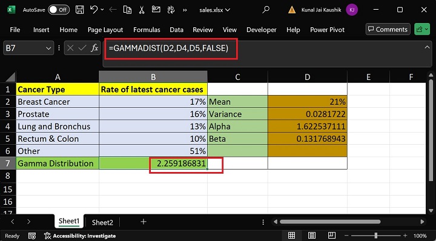The width and height of the screenshot is (436, 241).
Task: Go to next sheet using right arrow
Action: tap(29, 222)
